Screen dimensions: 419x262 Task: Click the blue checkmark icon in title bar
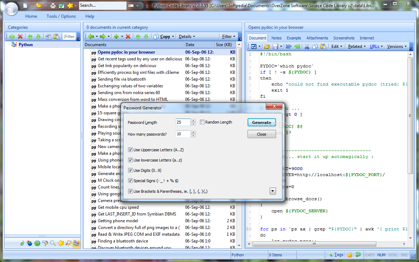click(x=62, y=6)
